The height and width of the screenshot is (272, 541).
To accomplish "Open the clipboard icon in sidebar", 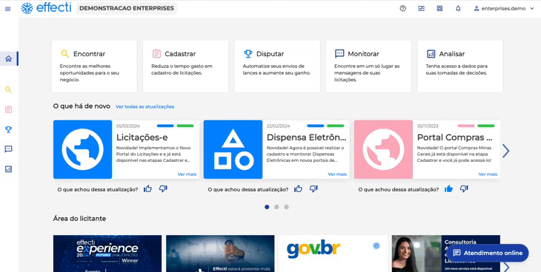I will [x=8, y=109].
